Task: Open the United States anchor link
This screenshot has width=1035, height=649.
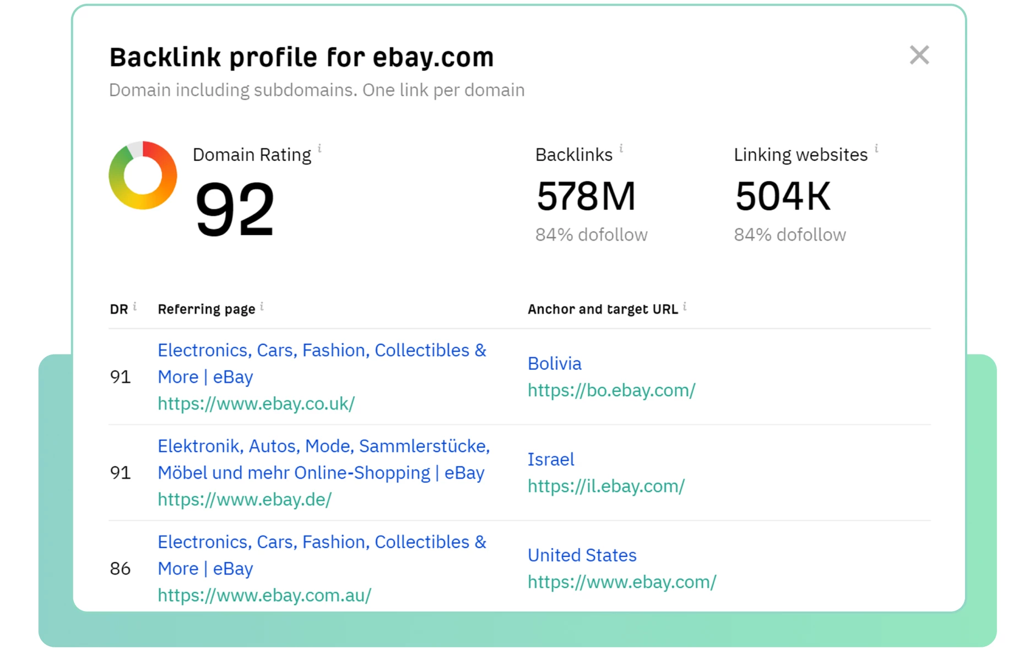Action: coord(582,555)
